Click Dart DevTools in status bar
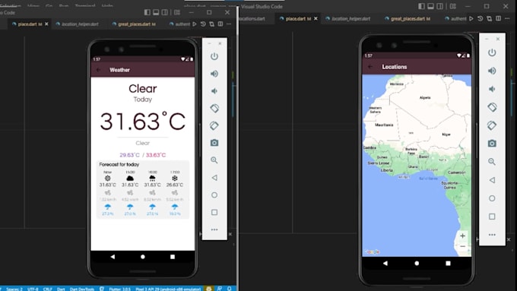517x291 pixels. [x=82, y=289]
